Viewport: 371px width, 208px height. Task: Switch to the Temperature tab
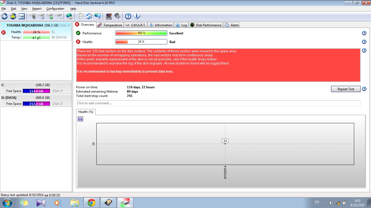tap(110, 25)
